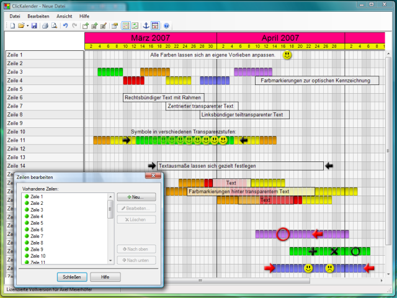Click the Undo arrow icon
This screenshot has width=397, height=298.
point(65,25)
